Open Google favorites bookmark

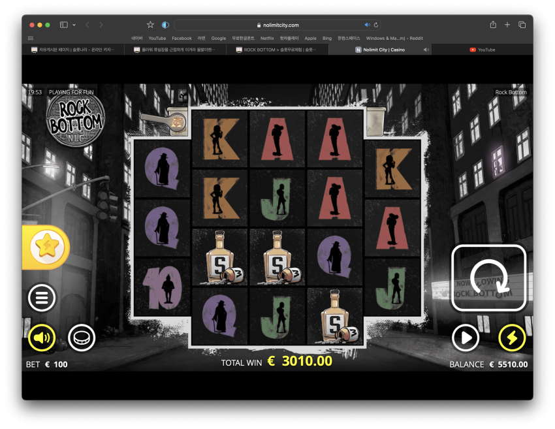pos(218,39)
